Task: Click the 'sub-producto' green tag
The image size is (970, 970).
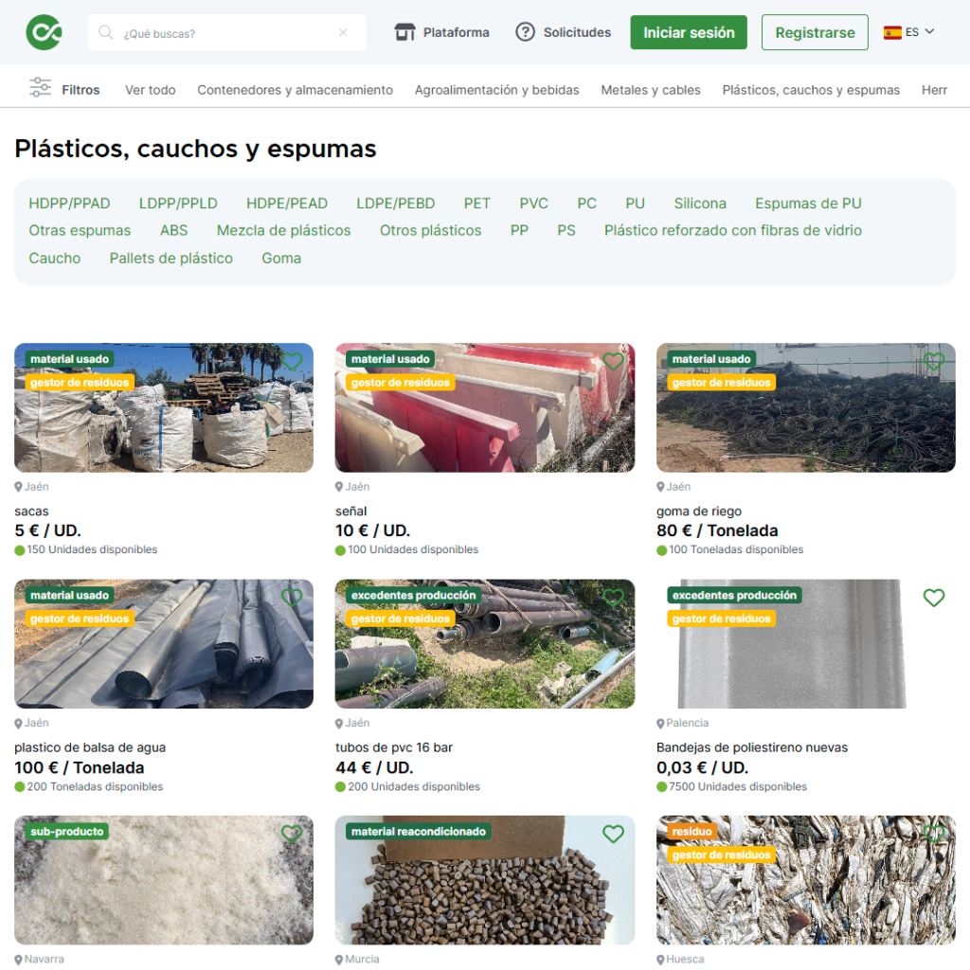Action: pos(67,832)
